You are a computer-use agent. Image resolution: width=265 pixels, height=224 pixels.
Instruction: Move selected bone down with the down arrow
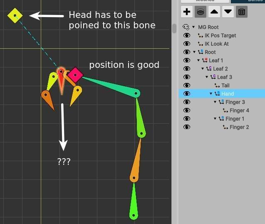[x=228, y=12]
